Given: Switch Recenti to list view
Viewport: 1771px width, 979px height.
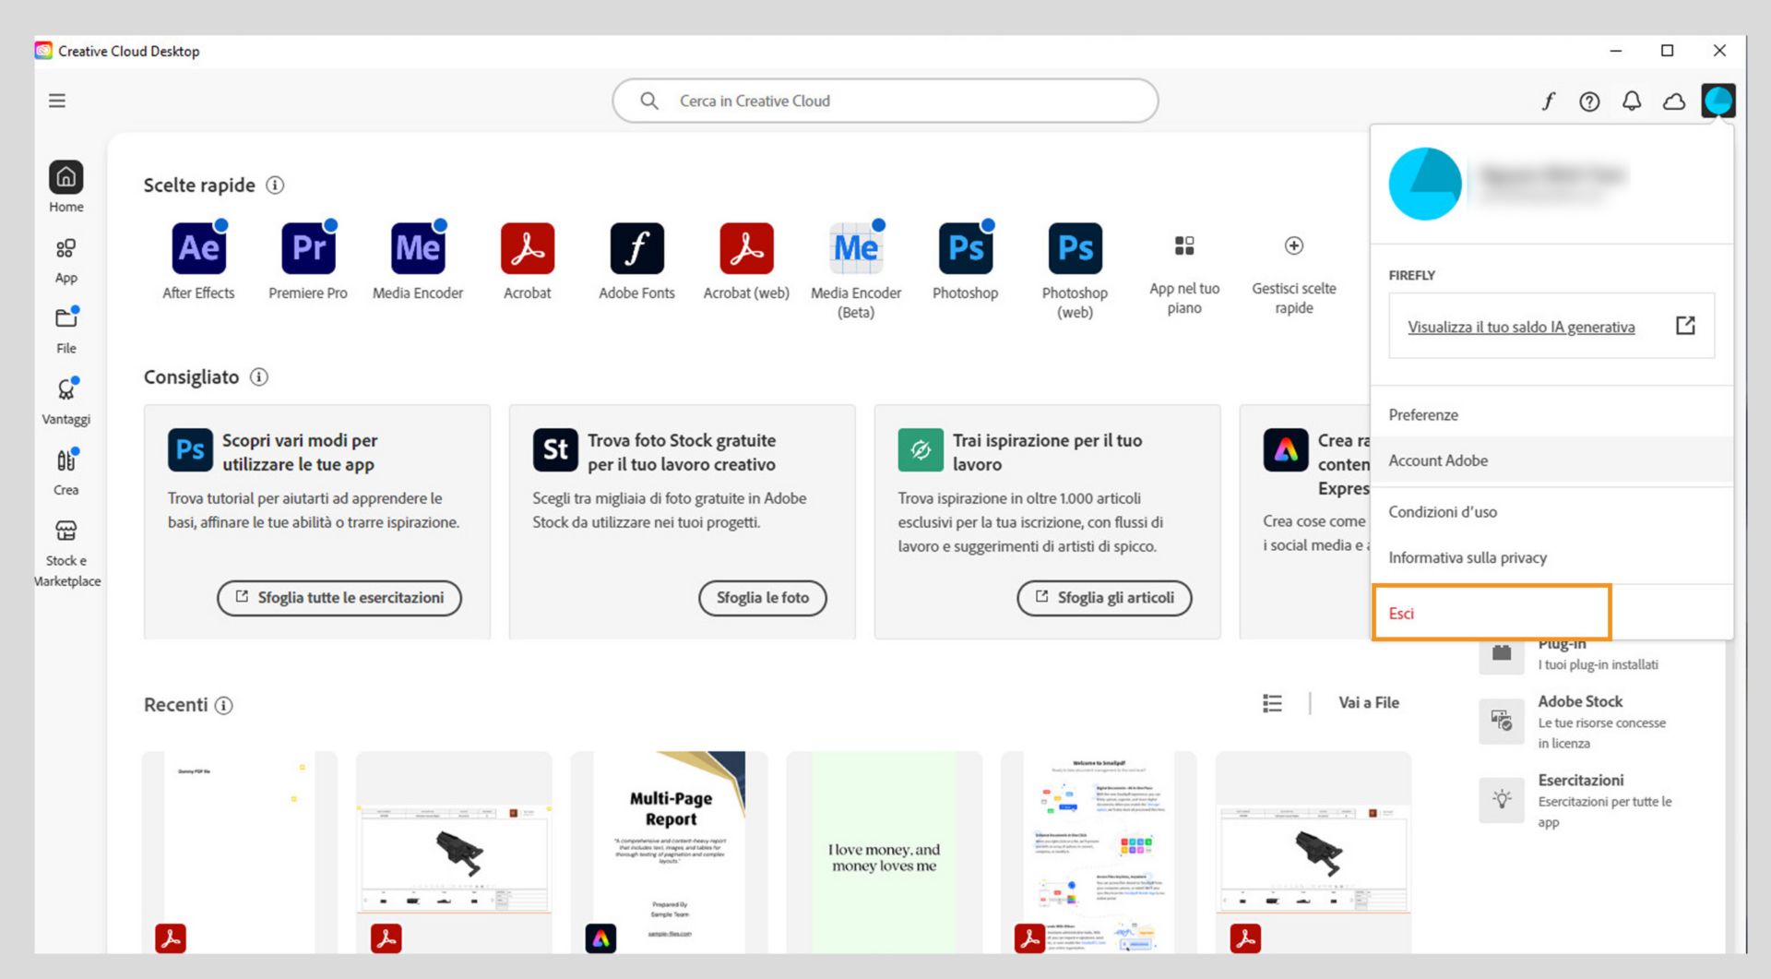Looking at the screenshot, I should (1272, 704).
